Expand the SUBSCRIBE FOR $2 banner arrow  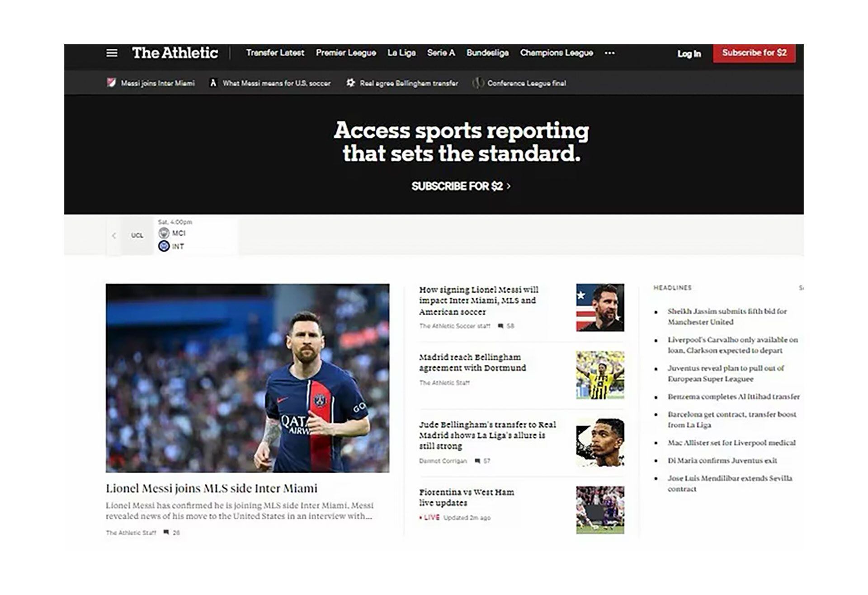click(x=509, y=186)
